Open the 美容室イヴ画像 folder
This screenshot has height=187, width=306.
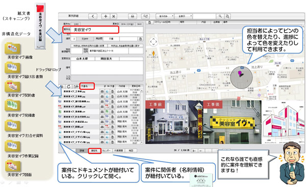[12, 48]
